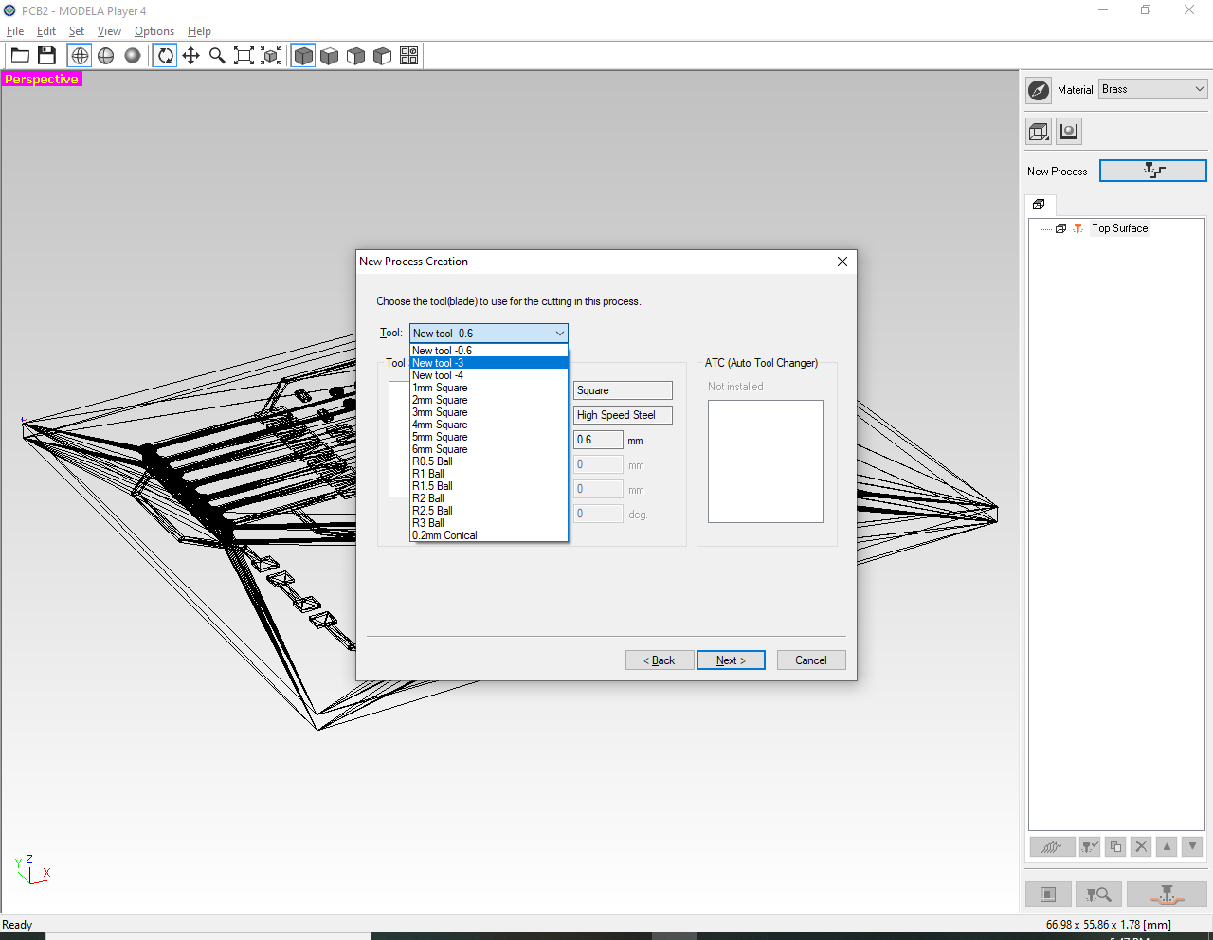Viewport: 1213px width, 940px height.
Task: Choose New tool -4 from list
Action: coord(489,375)
